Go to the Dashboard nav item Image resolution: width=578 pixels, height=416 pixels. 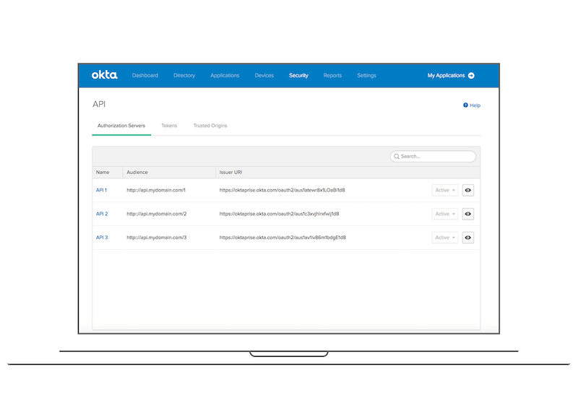pyautogui.click(x=144, y=75)
